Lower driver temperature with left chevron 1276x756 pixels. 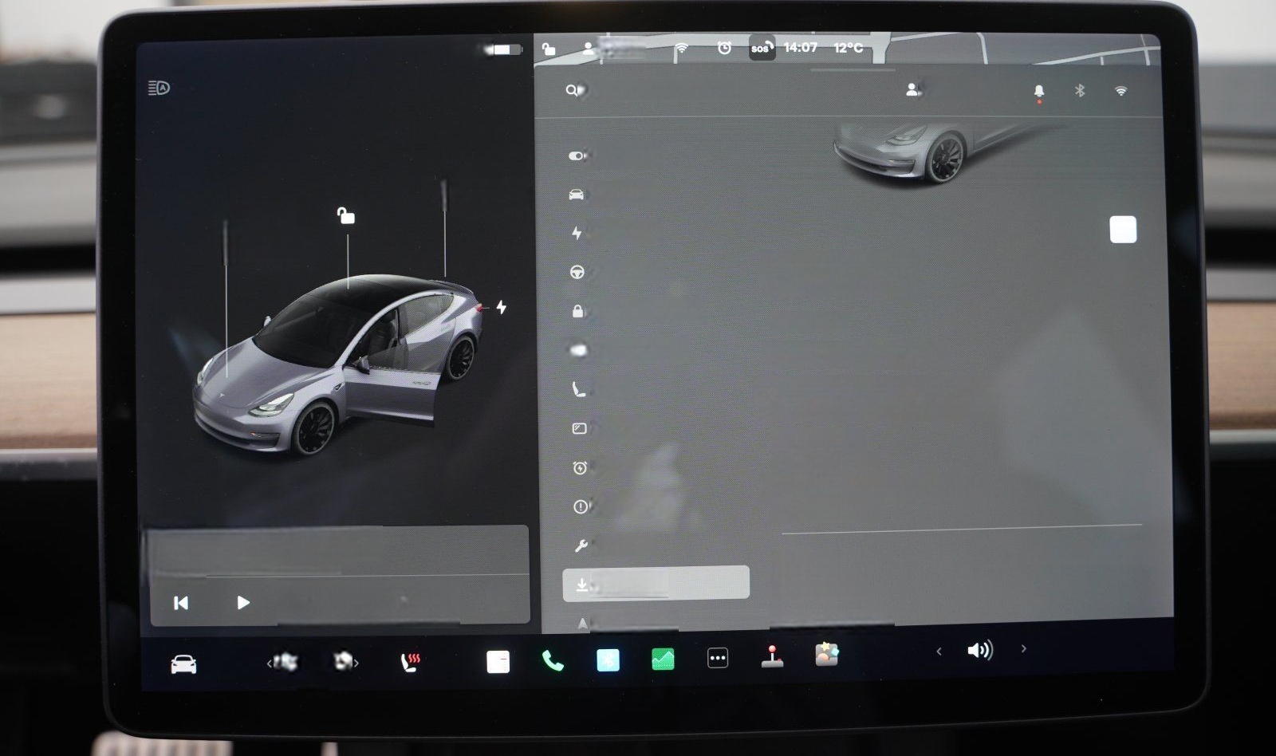click(270, 663)
